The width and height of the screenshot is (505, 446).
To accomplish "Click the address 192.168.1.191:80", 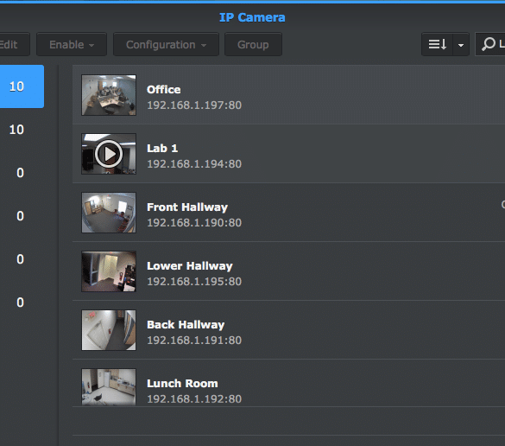I will (x=194, y=340).
